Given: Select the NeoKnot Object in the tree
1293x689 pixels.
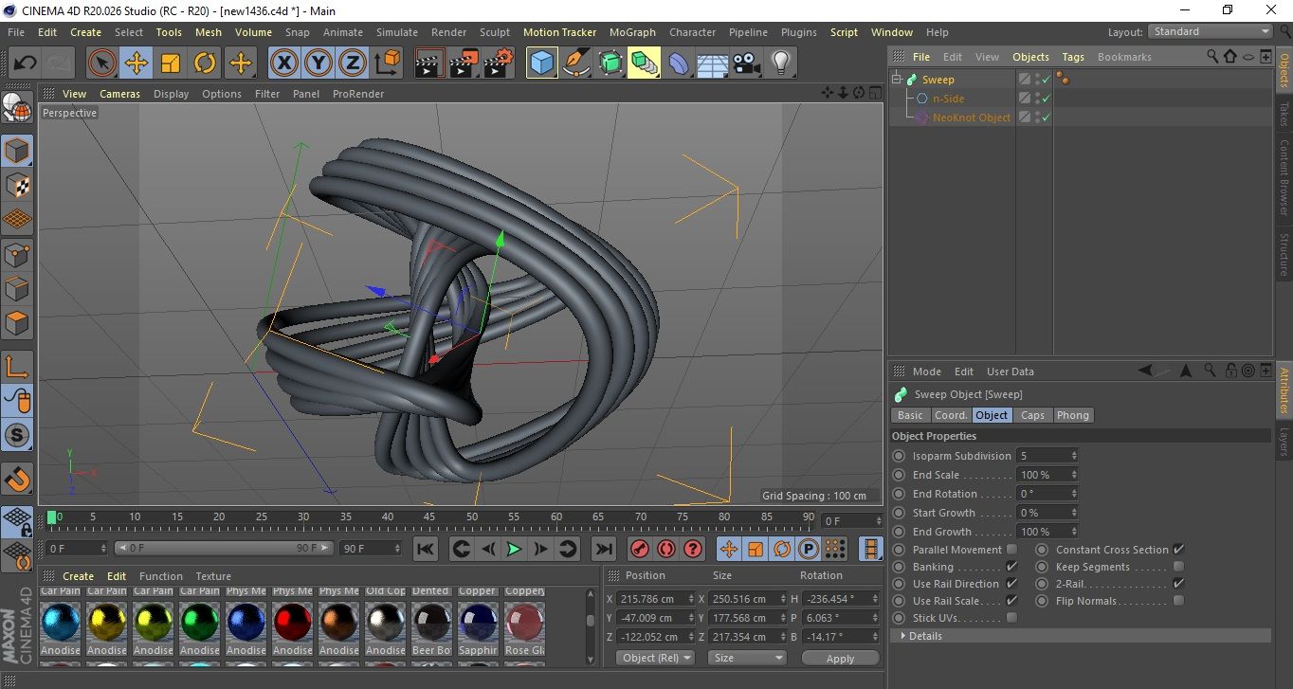Looking at the screenshot, I should pyautogui.click(x=971, y=118).
